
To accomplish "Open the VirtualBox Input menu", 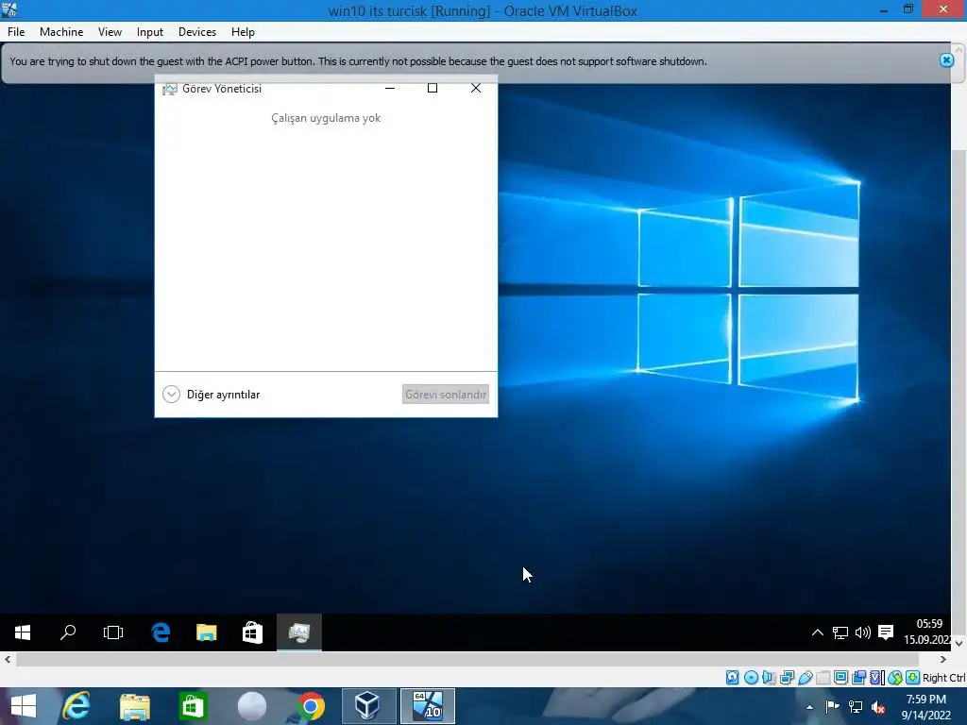I will point(150,32).
